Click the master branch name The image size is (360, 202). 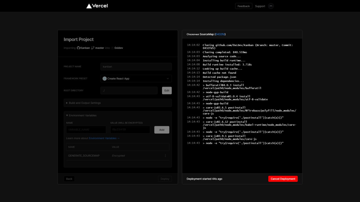point(100,48)
